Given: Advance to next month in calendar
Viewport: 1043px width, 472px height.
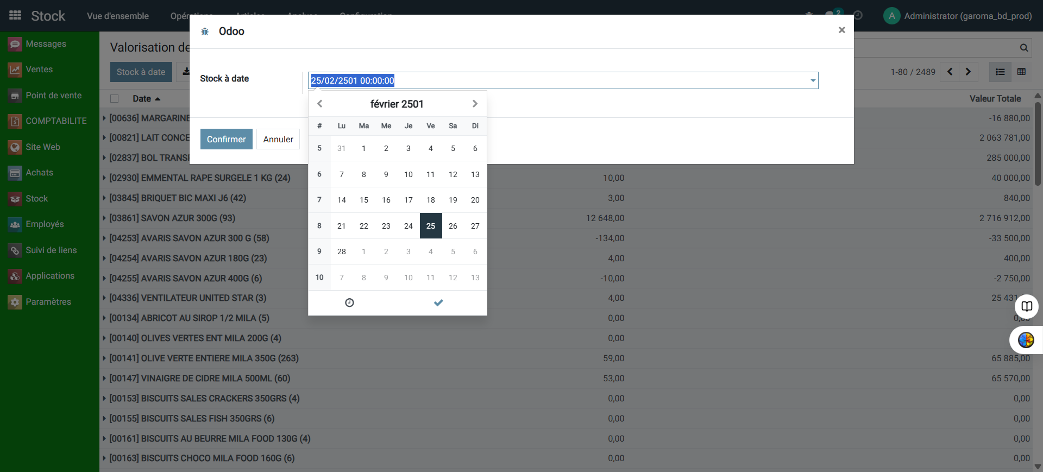Looking at the screenshot, I should point(475,104).
